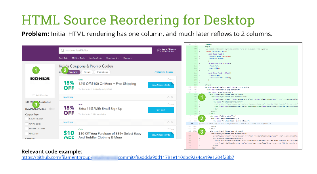317x174 pixels.
Task: Click the Kohl's store logo
Action: tap(40, 79)
